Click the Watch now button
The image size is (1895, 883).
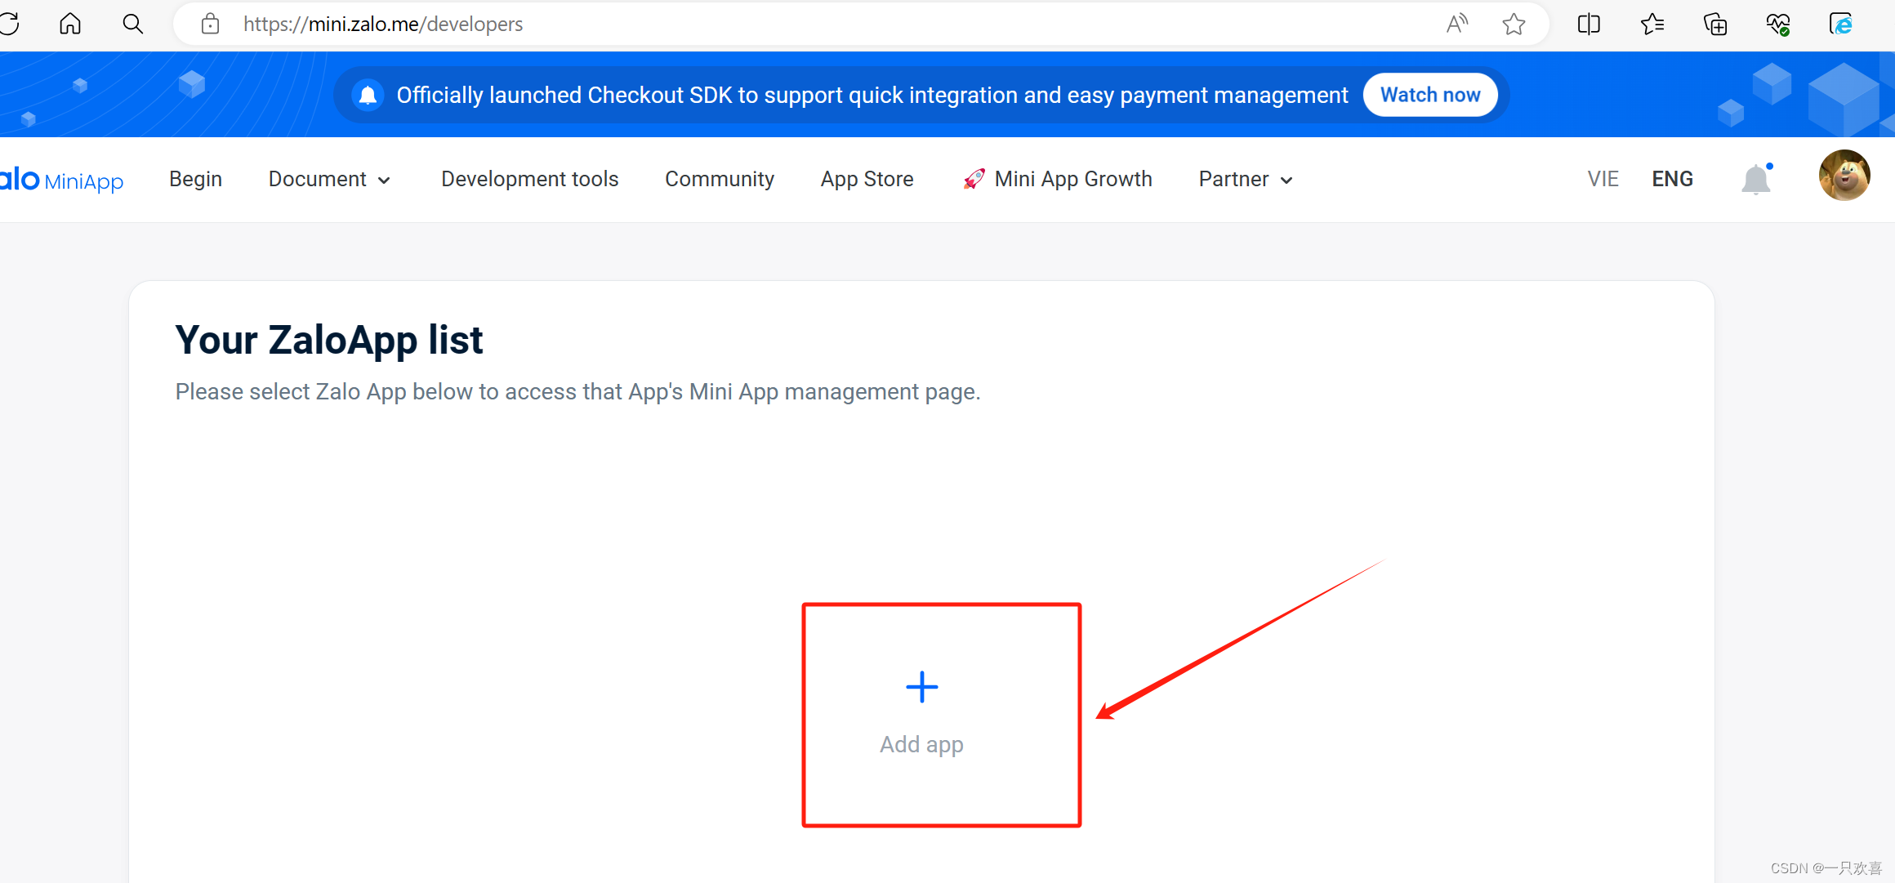tap(1430, 95)
